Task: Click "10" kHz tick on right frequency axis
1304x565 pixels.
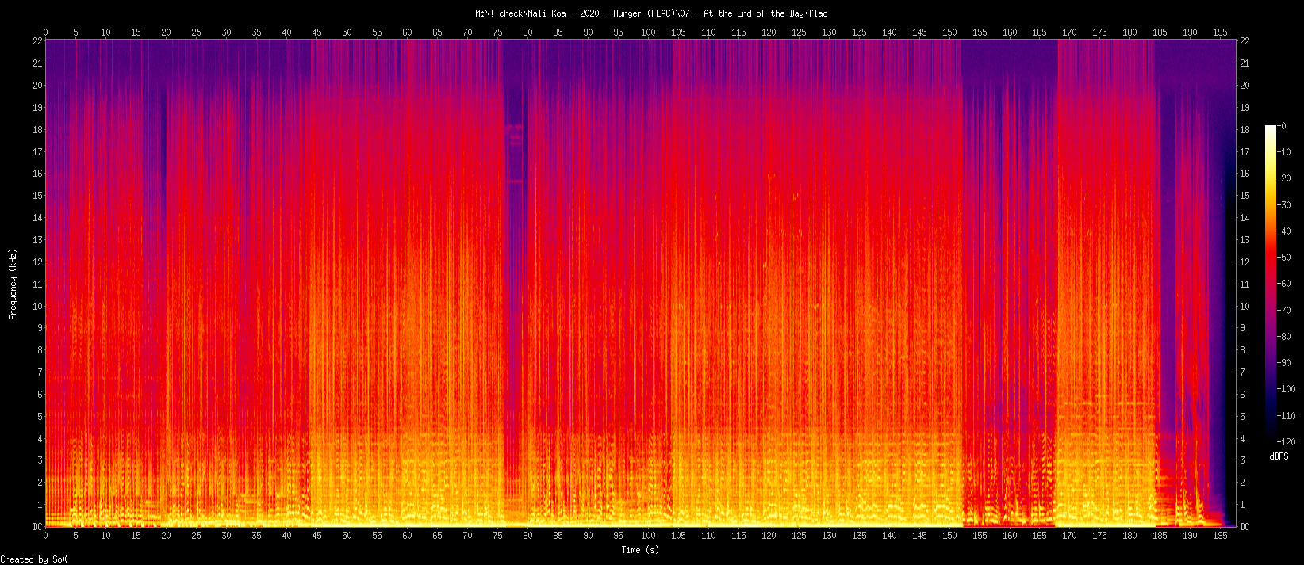Action: coord(1245,306)
